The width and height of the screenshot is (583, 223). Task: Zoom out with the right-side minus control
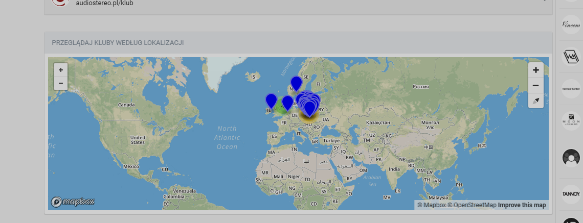[535, 85]
